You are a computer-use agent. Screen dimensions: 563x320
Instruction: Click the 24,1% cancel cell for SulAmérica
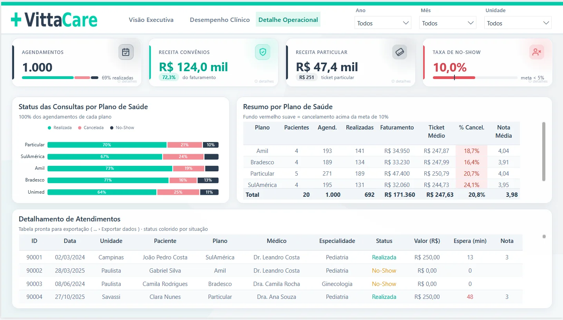click(x=472, y=185)
